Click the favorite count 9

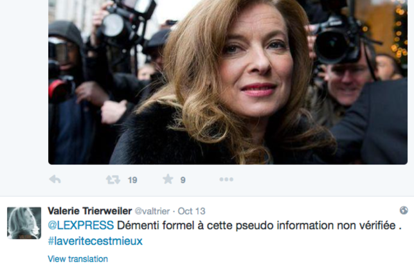[x=183, y=181]
